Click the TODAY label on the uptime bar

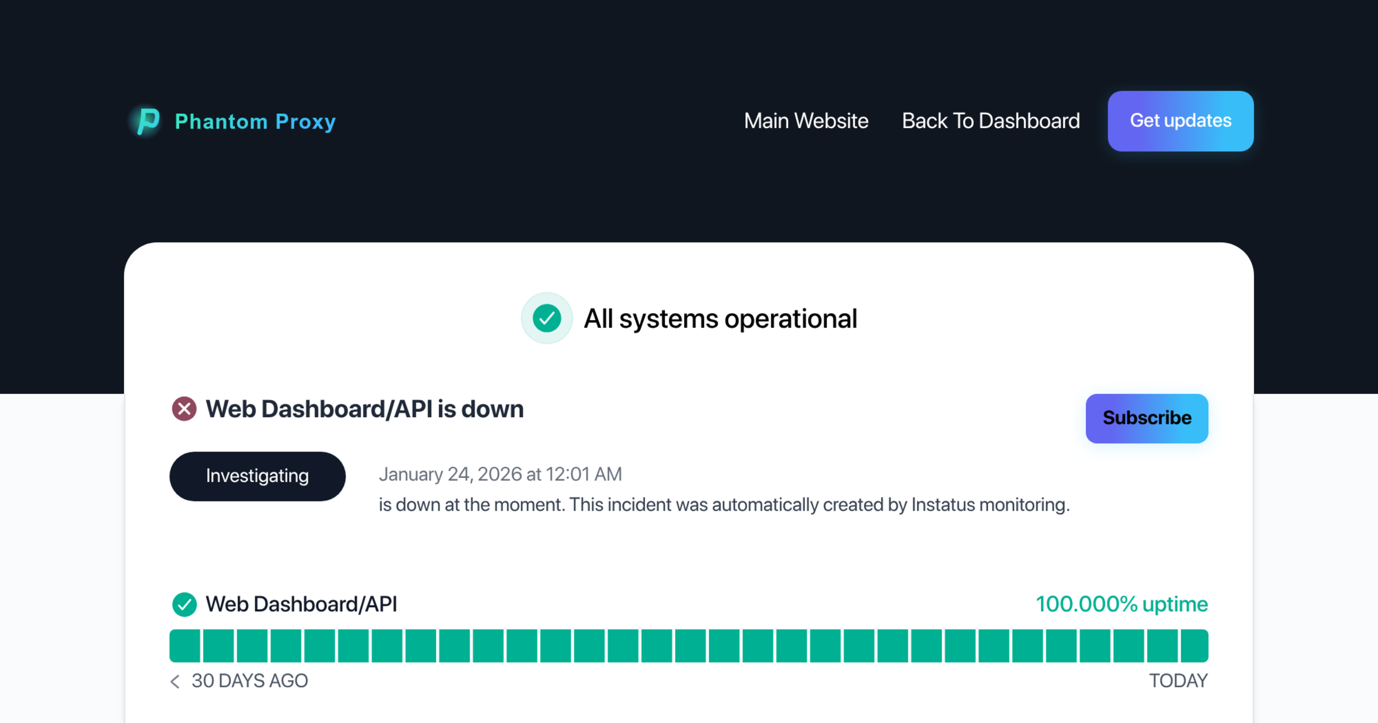pos(1178,681)
